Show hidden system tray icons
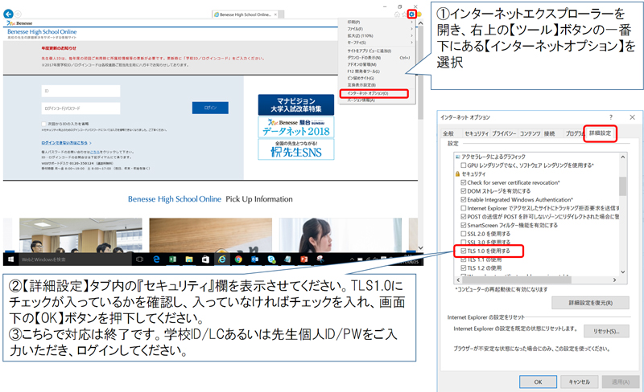Viewport: 644px width, 392px height. tap(352, 259)
